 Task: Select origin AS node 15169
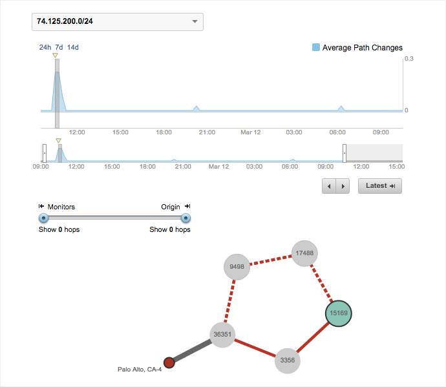point(338,313)
